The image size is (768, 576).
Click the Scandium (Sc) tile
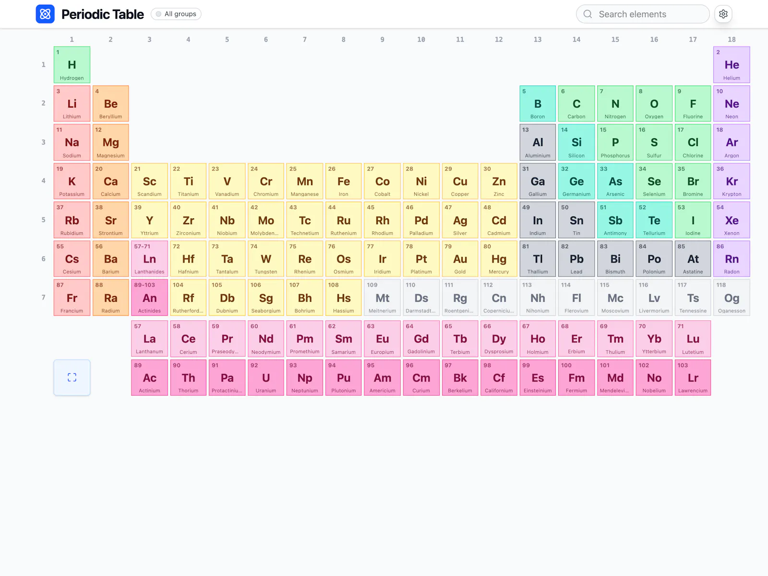point(149,181)
